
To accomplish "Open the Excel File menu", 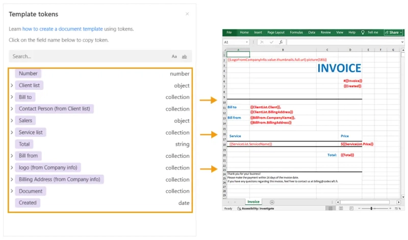I will click(229, 32).
